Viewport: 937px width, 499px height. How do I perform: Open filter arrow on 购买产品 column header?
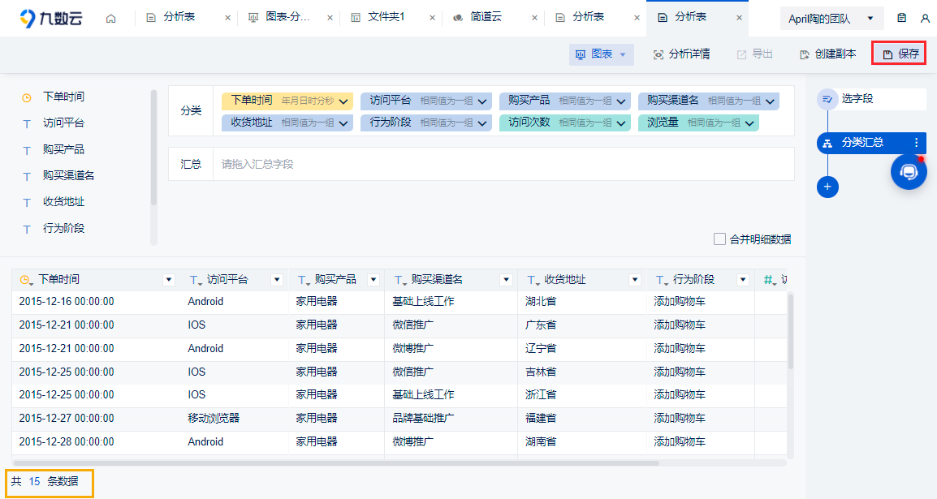[374, 279]
